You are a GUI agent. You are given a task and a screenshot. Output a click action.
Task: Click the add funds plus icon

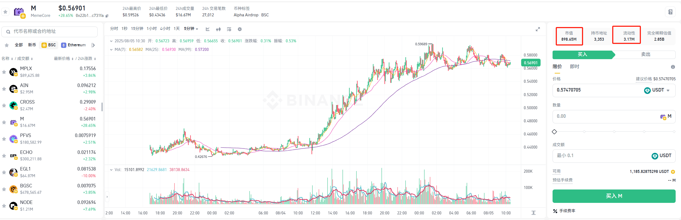point(673,172)
